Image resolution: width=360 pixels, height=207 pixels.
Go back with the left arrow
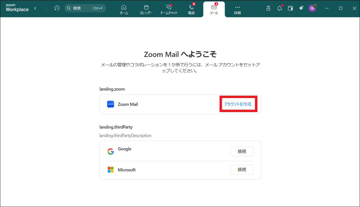click(x=35, y=8)
